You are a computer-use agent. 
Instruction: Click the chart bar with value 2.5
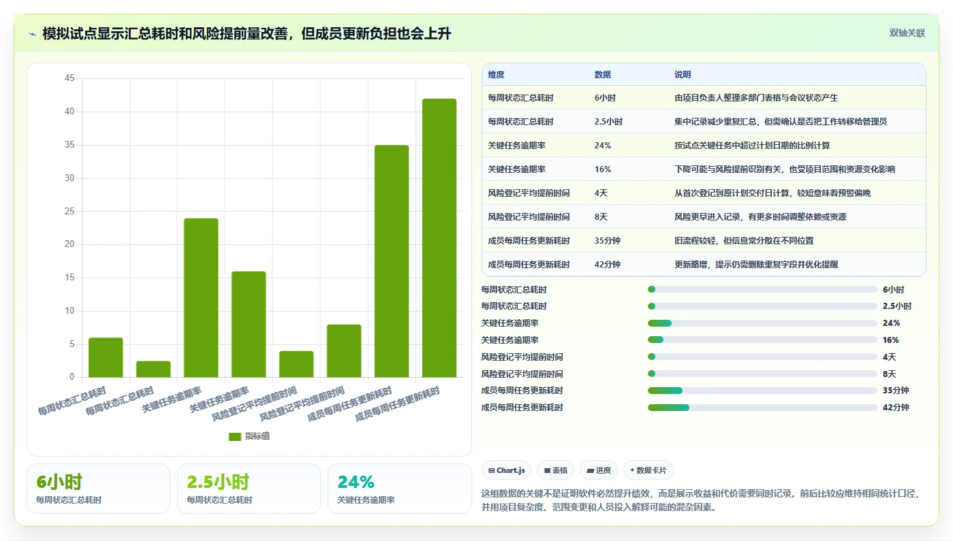pyautogui.click(x=153, y=369)
